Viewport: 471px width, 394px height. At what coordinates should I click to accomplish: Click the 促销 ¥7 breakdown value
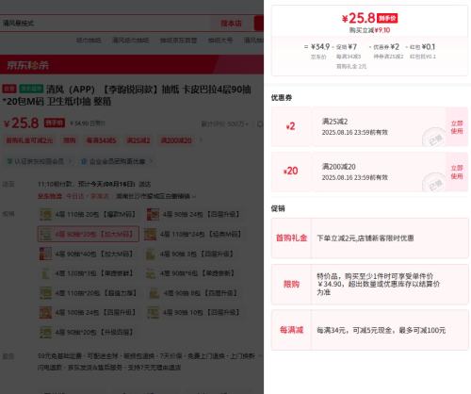click(347, 47)
